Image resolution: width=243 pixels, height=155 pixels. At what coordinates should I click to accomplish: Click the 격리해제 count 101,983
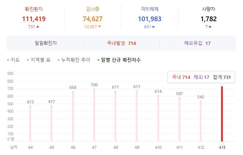[150, 19]
